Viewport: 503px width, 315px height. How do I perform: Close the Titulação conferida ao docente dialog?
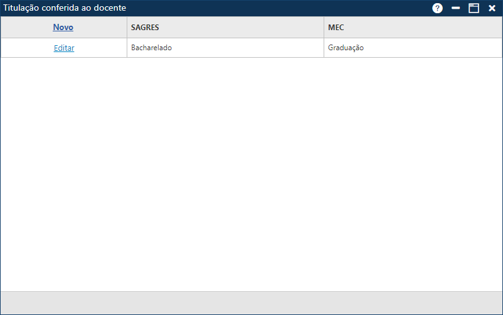click(x=492, y=8)
